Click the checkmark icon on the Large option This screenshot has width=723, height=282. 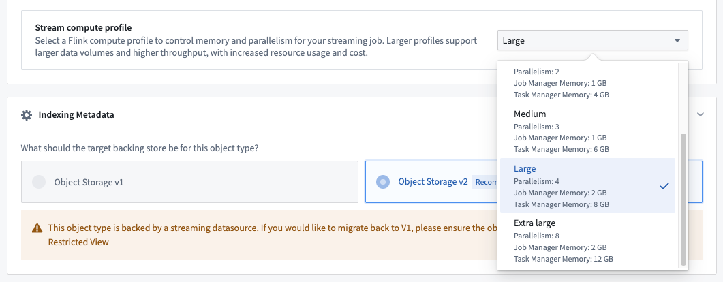click(x=664, y=186)
